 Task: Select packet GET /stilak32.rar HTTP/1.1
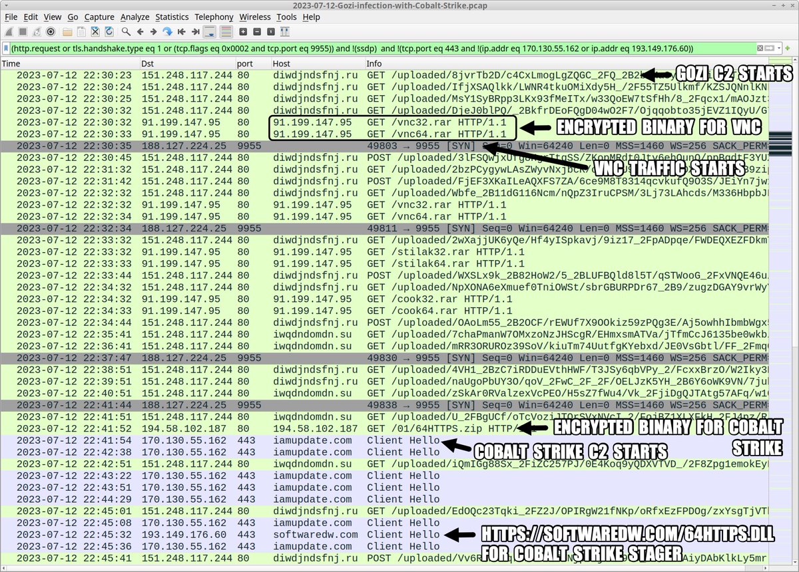coord(384,252)
